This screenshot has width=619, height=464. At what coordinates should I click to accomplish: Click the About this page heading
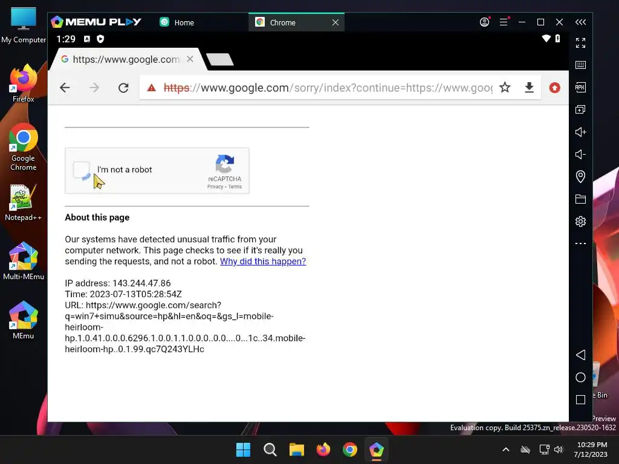pyautogui.click(x=97, y=217)
